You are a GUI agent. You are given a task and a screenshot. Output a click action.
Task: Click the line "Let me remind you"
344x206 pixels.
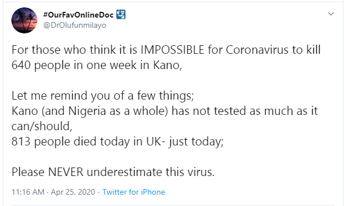point(103,96)
